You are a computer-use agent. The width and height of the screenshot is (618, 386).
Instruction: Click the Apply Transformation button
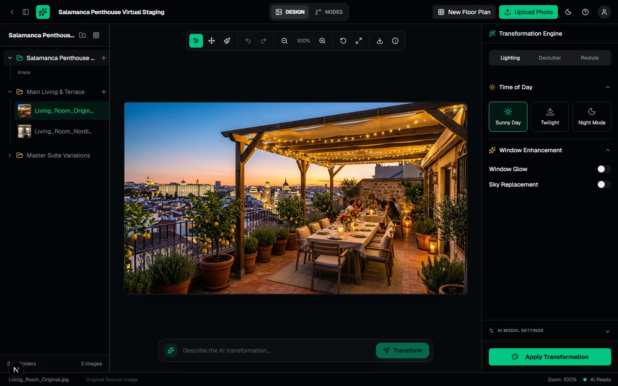[550, 357]
